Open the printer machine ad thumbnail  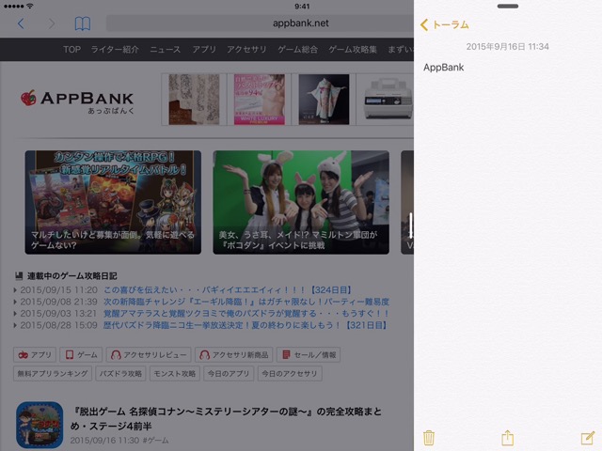(x=388, y=100)
